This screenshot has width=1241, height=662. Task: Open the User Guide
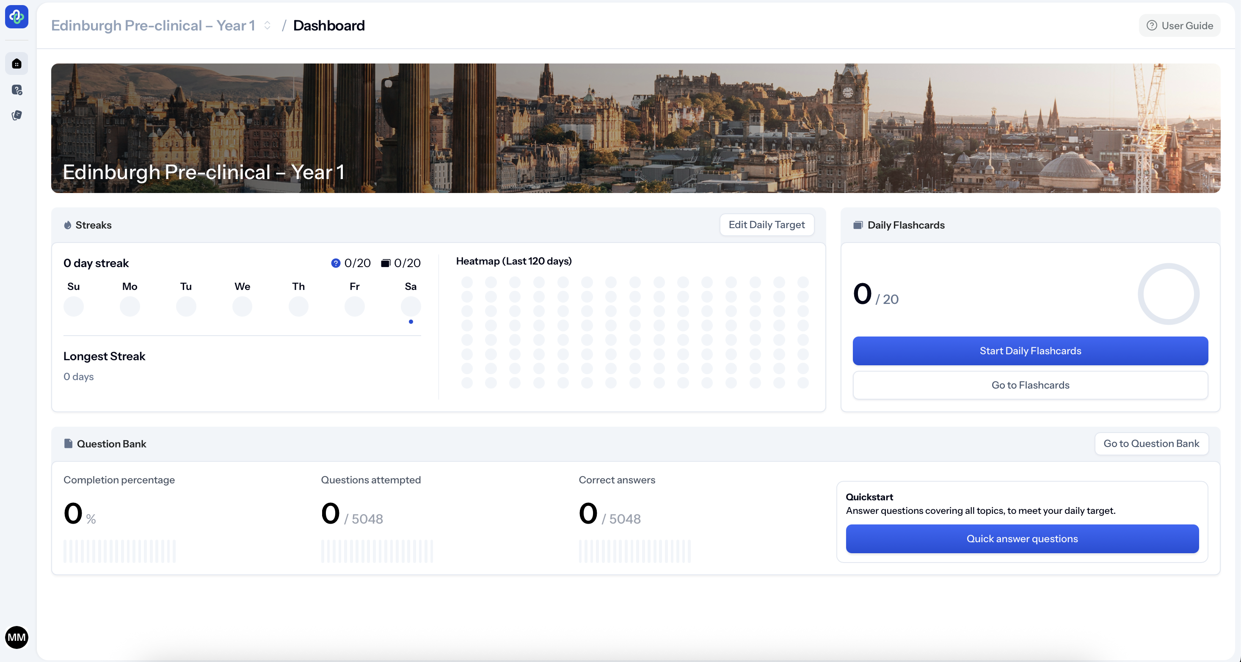coord(1179,25)
